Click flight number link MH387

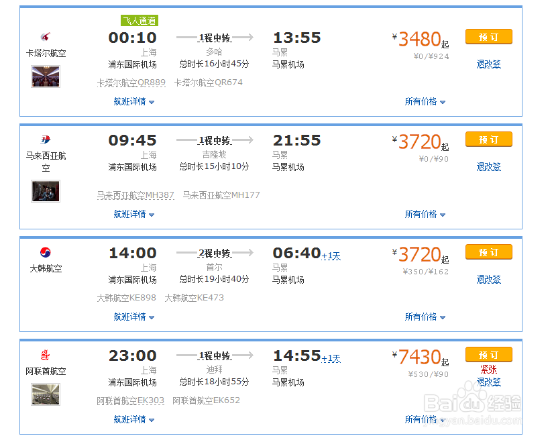click(x=135, y=196)
